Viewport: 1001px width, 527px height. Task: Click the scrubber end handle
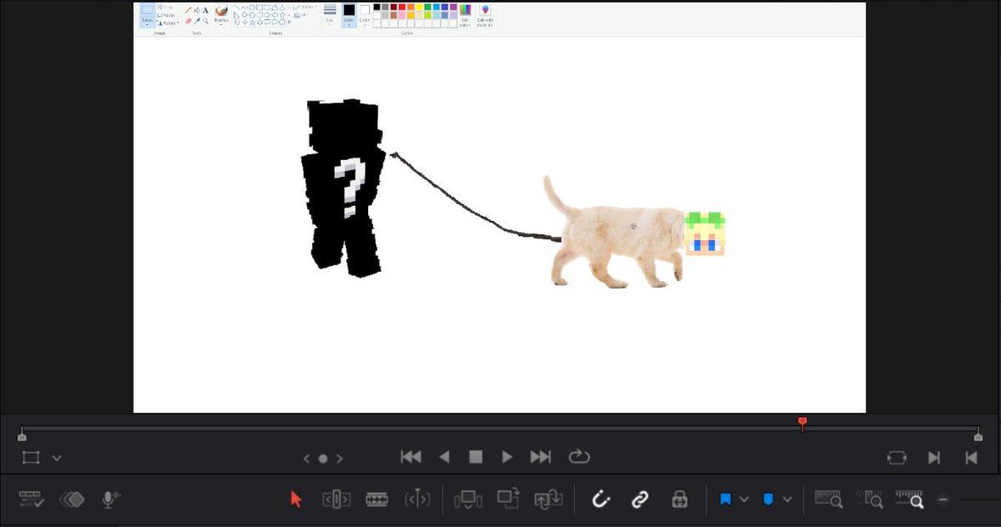point(978,435)
